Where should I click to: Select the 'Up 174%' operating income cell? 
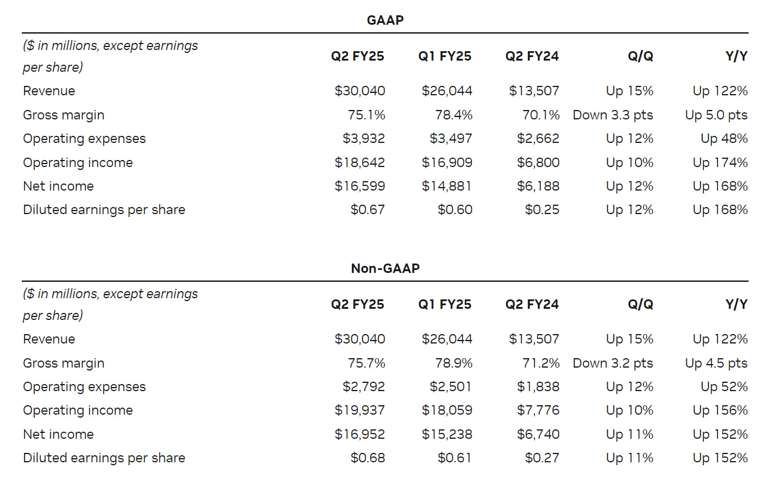pos(720,163)
